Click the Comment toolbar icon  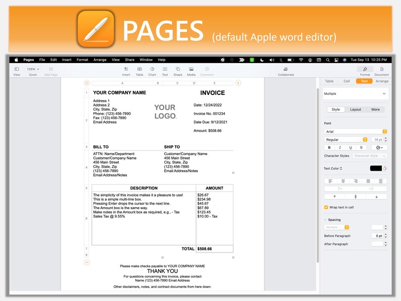coord(207,69)
